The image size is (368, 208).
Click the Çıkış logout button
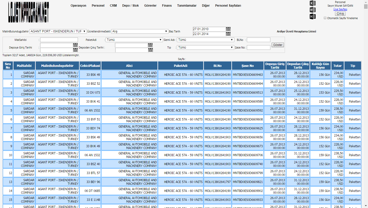point(340,14)
